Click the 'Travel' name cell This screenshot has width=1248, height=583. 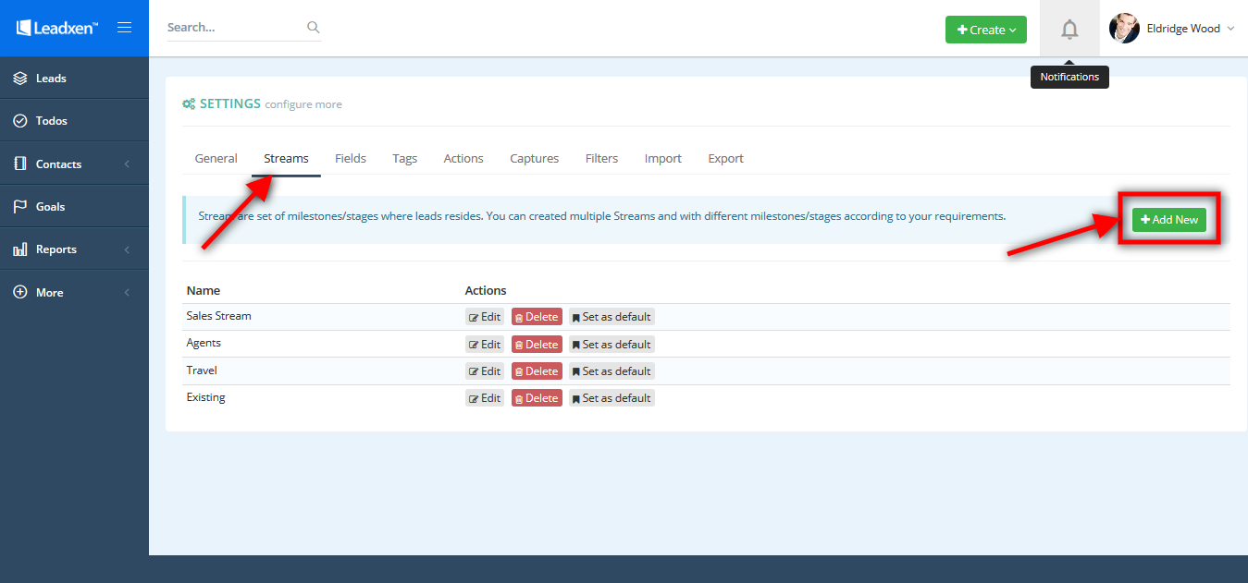click(x=202, y=370)
